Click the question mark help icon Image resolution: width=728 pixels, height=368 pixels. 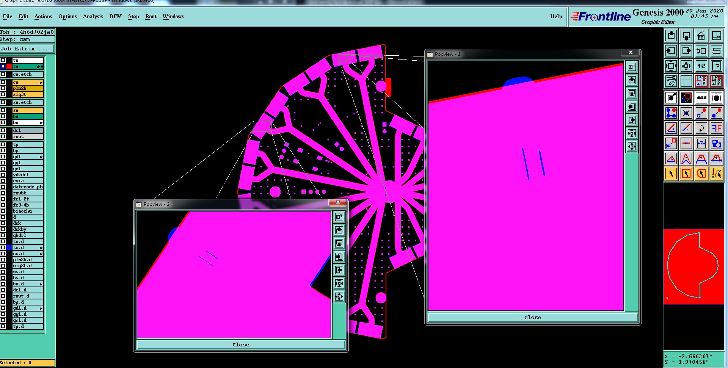click(x=716, y=66)
